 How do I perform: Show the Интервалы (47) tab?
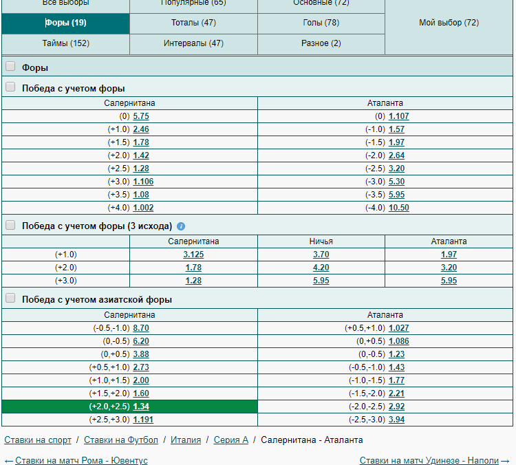click(x=193, y=44)
